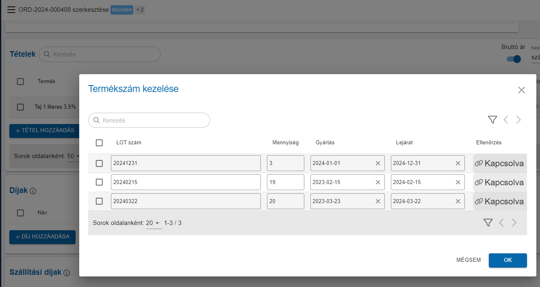Click the filter icon above the LOT table
The height and width of the screenshot is (287, 540).
click(x=492, y=120)
